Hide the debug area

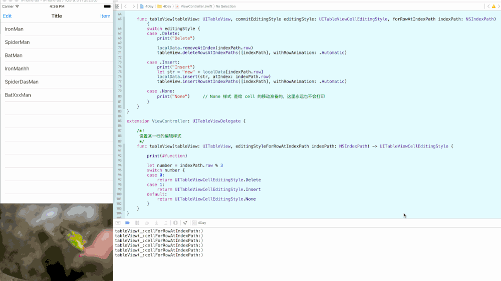click(118, 223)
